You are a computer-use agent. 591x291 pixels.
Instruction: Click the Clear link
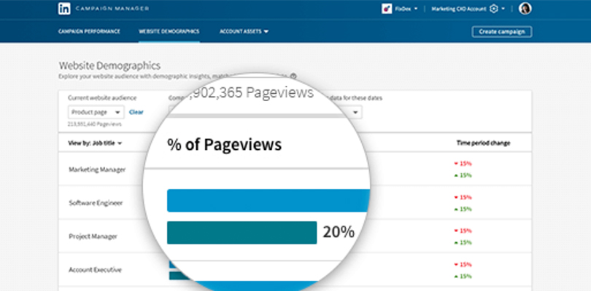[x=136, y=112]
